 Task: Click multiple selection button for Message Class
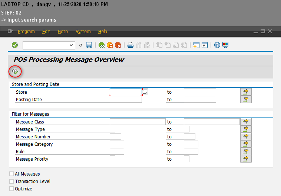246,122
